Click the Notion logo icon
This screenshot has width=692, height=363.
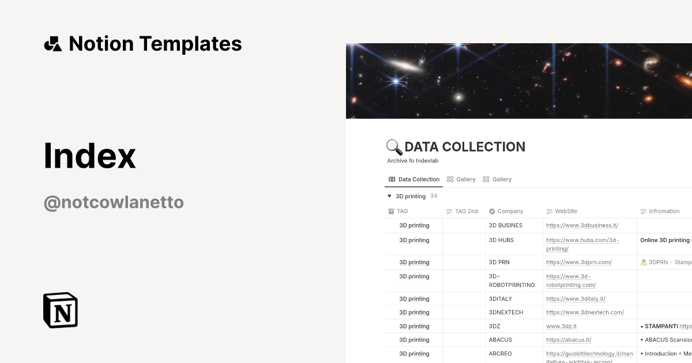coord(61,310)
